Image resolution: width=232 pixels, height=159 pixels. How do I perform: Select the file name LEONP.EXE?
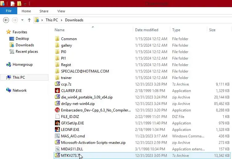point(70,130)
